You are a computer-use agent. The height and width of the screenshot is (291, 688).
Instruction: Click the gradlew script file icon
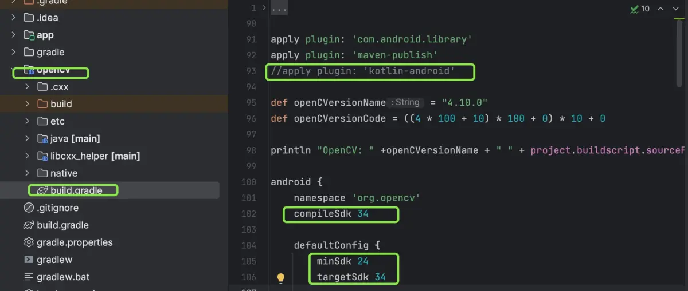(29, 260)
